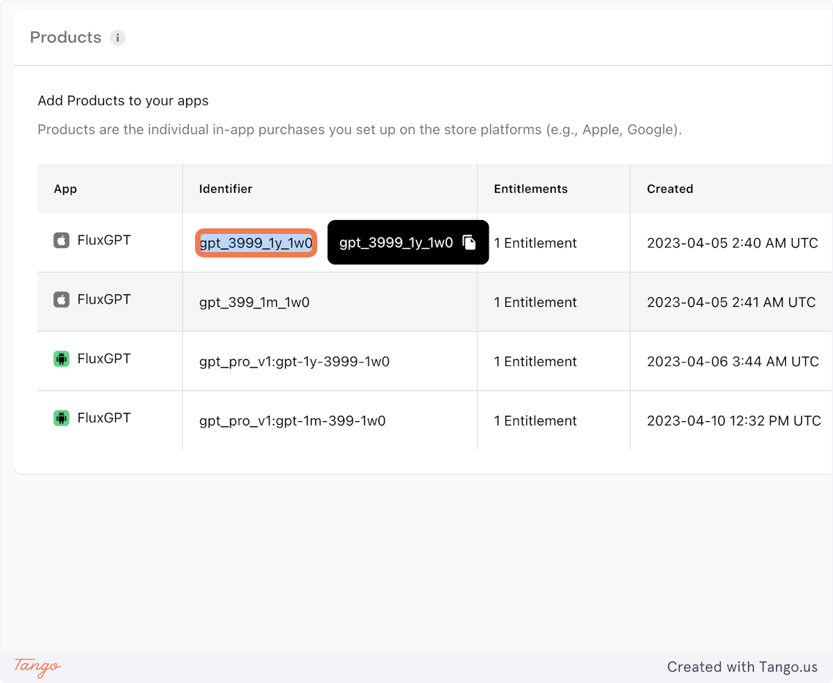833x683 pixels.
Task: Click the 2023-04-06 3:44 AM UTC date
Action: point(732,362)
